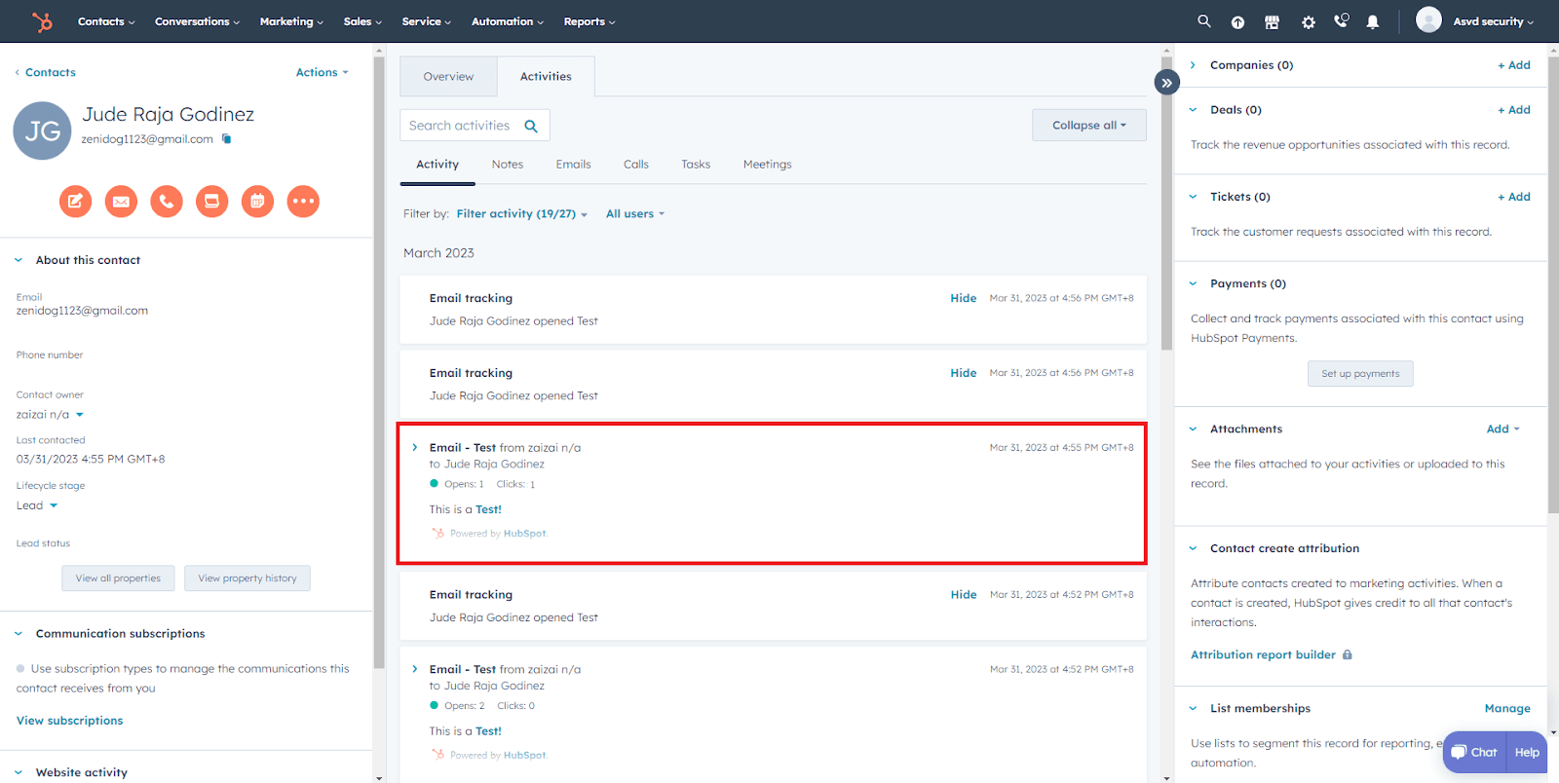This screenshot has width=1559, height=783.
Task: Collapse the About this contact section
Action: coord(19,260)
